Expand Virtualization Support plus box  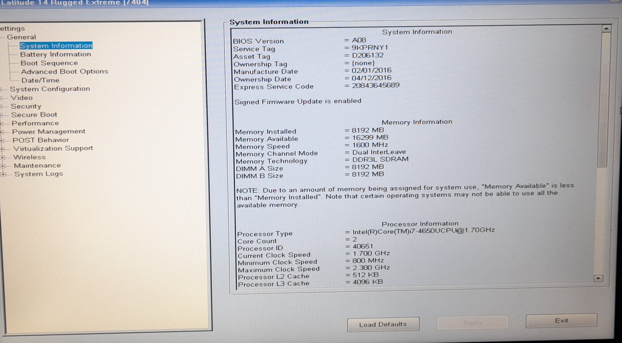(2, 149)
